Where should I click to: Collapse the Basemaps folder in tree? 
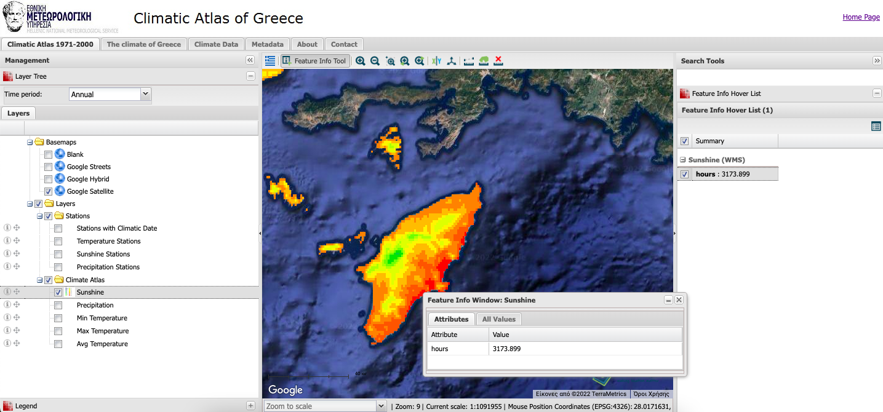30,142
